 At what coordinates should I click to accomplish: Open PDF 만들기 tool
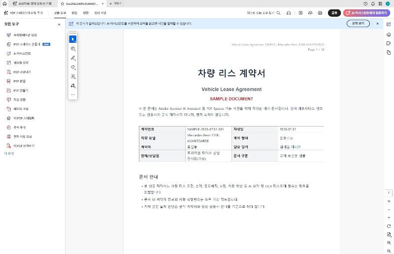18,91
